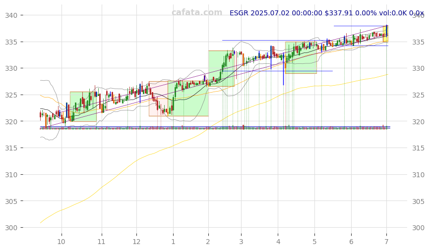Click the green shaded box between 4 and 5
The width and height of the screenshot is (430, 250).
tap(301, 57)
